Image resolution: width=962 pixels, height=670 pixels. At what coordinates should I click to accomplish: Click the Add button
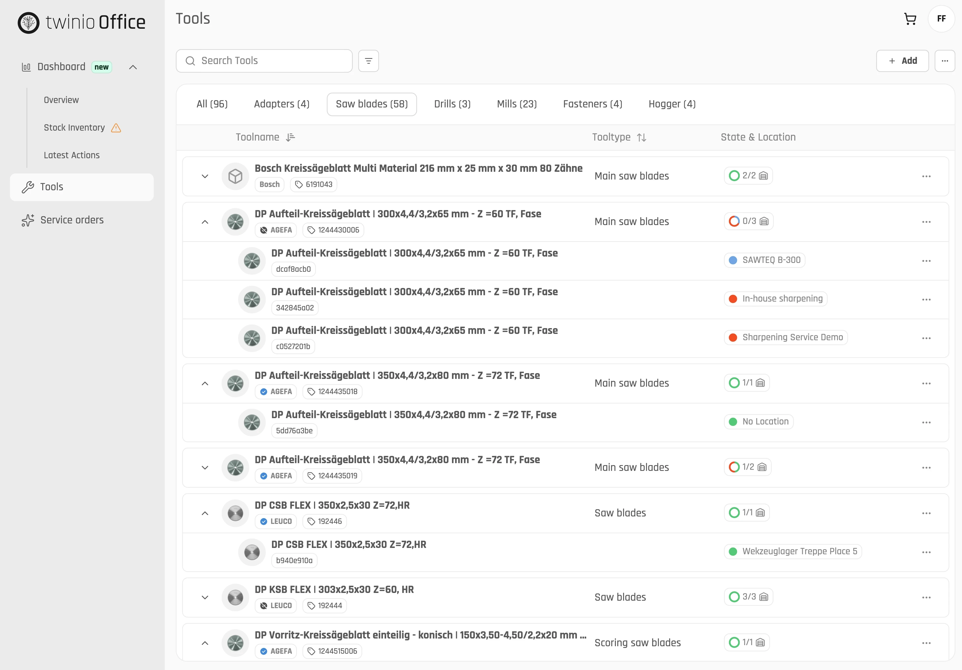(x=902, y=61)
